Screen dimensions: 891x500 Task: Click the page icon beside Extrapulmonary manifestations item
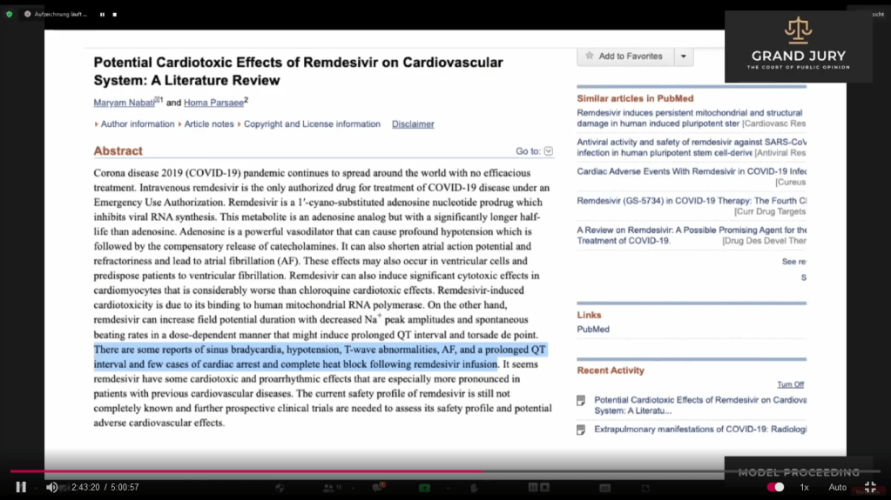pos(581,430)
